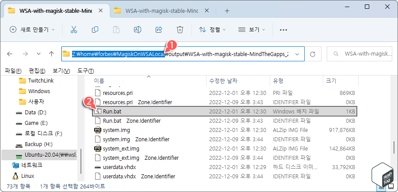Screen dimensions: 398x192
Task: Select TwitchLink folder in sidebar
Action: pos(41,80)
